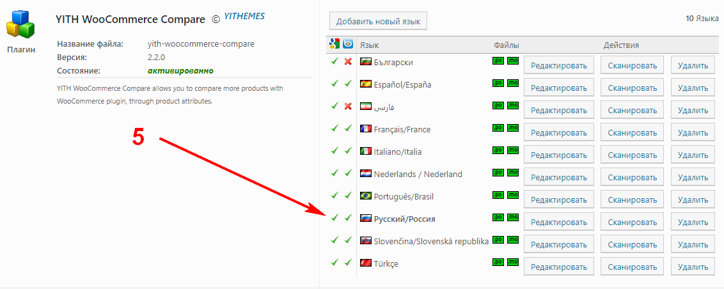Open the YITHEMES author link

pos(244,16)
